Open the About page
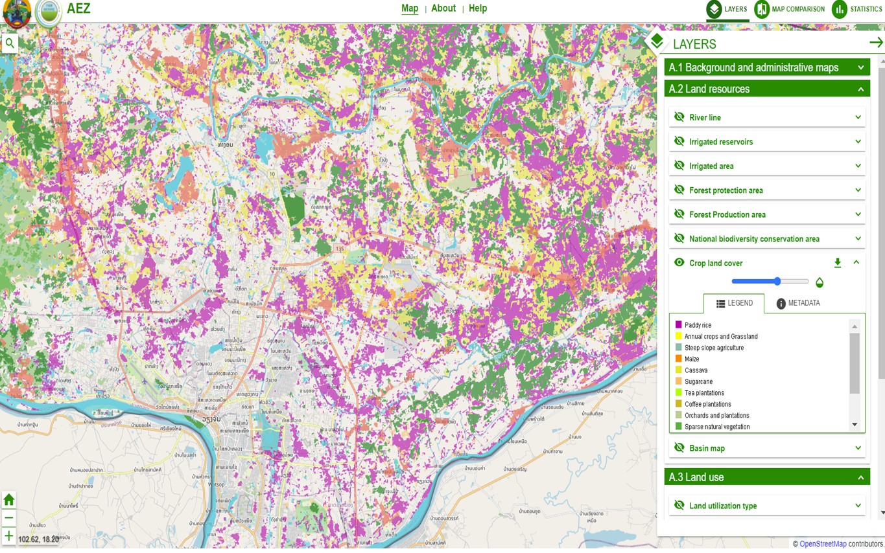Viewport: 885px width, 553px height. pos(443,8)
